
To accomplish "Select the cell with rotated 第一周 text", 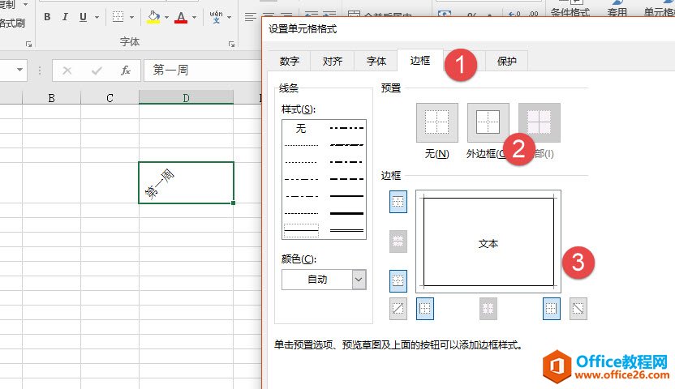I will click(x=186, y=182).
